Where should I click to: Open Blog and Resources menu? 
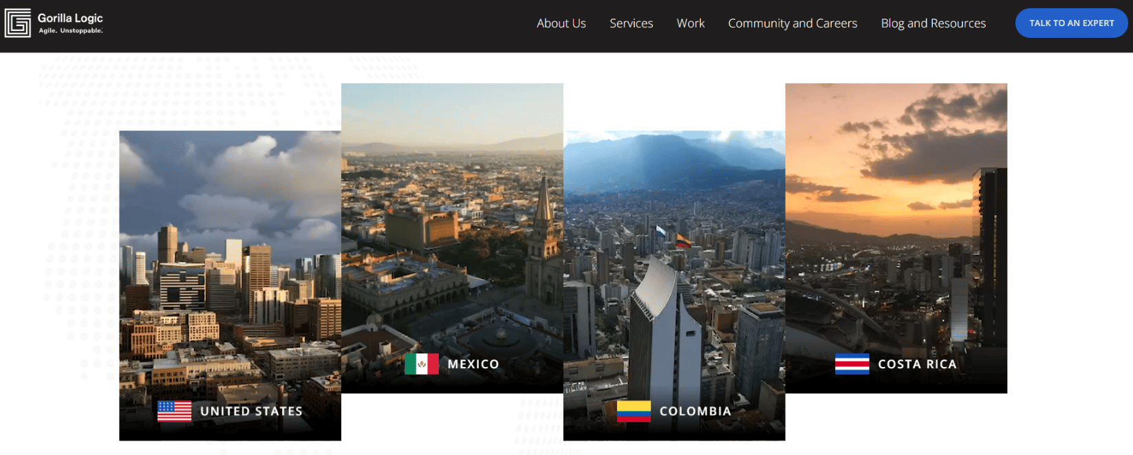(x=933, y=23)
